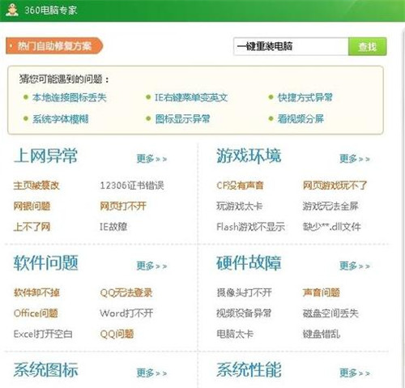The height and width of the screenshot is (388, 405).
Task: Click the 摄像头打不开 fix link
Action: (x=244, y=292)
